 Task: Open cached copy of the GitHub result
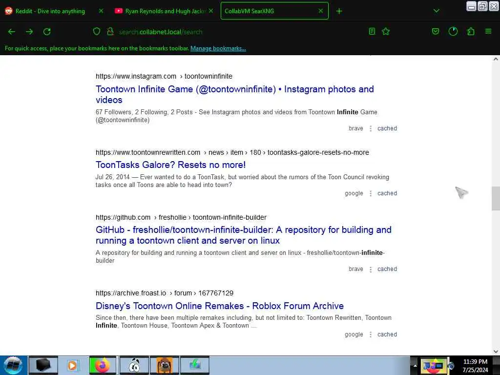[387, 269]
